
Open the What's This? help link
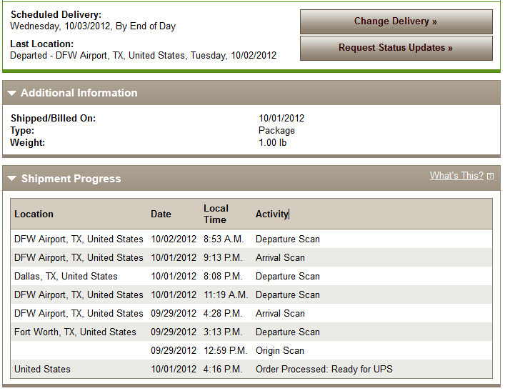click(456, 175)
